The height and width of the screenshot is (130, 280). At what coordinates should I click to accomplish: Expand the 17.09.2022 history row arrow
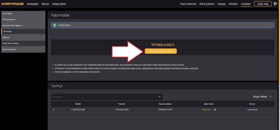[x=54, y=110]
